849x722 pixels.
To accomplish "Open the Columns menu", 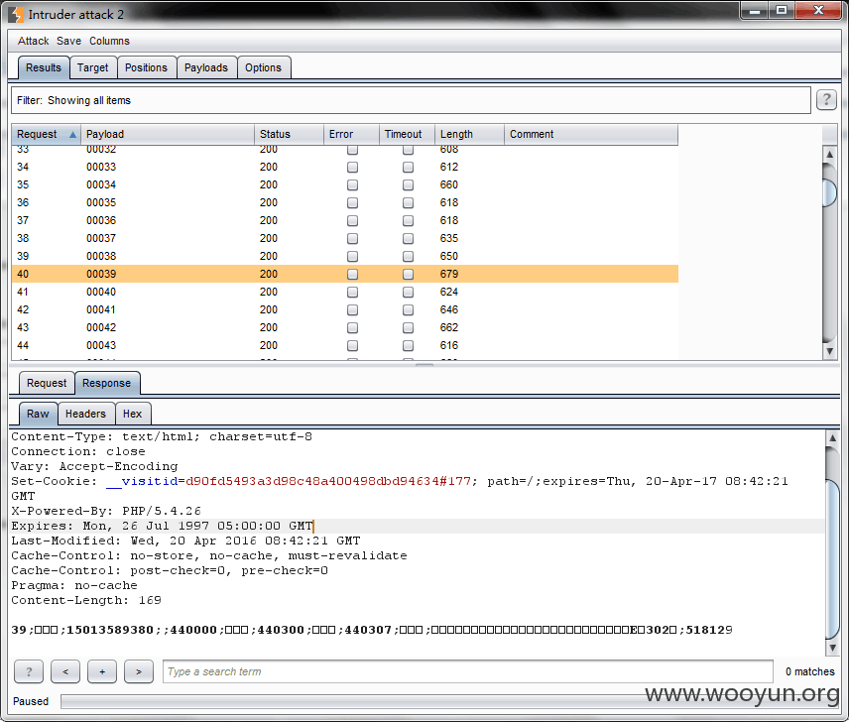I will click(x=109, y=41).
